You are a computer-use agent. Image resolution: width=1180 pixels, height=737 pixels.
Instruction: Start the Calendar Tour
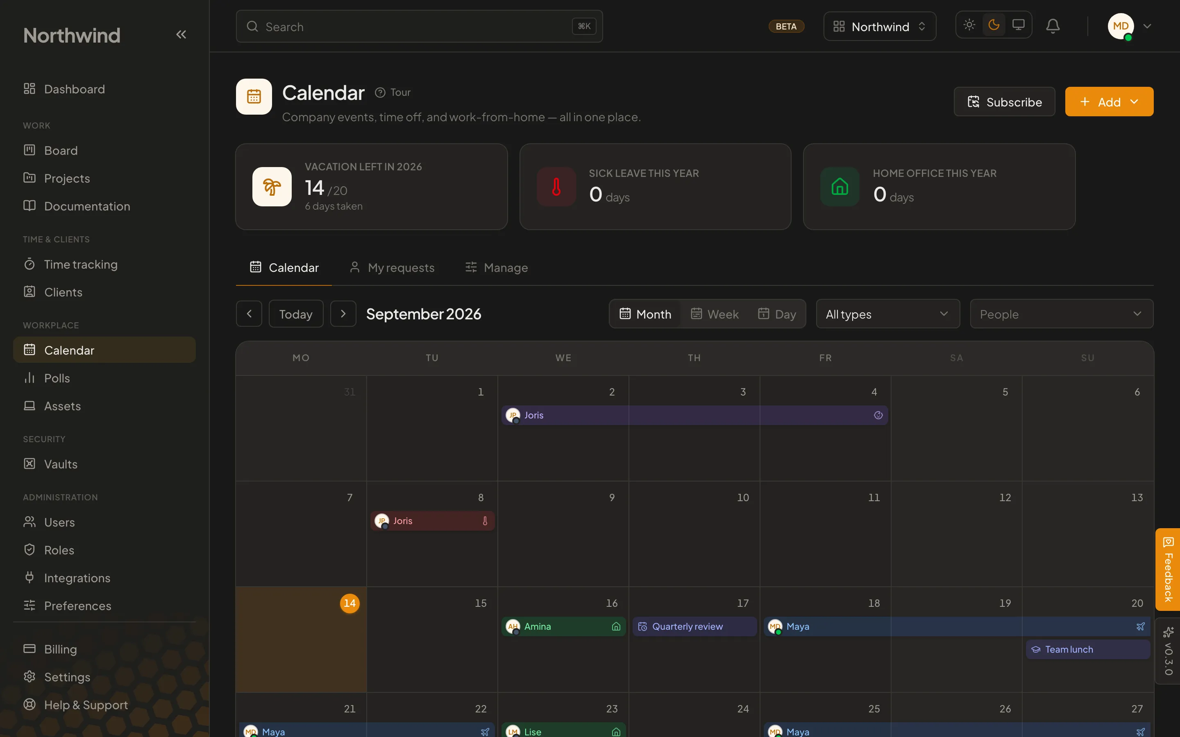coord(393,93)
